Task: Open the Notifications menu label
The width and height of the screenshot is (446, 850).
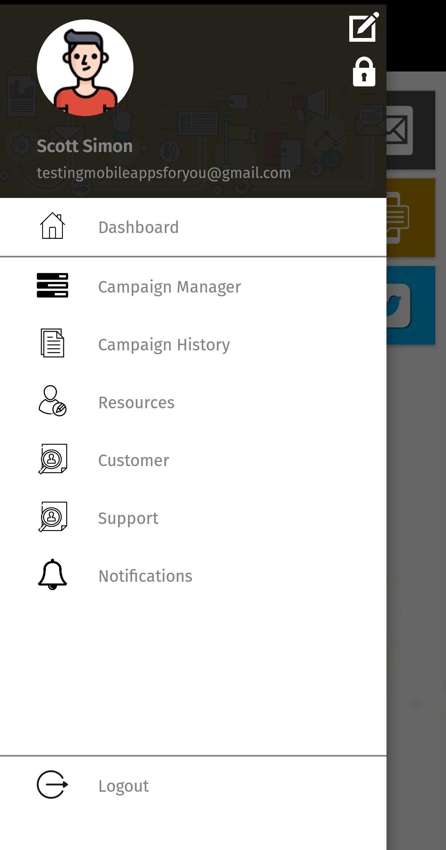Action: [x=145, y=576]
